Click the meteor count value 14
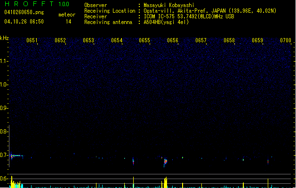Screen dimensions: 296x188 (69, 22)
